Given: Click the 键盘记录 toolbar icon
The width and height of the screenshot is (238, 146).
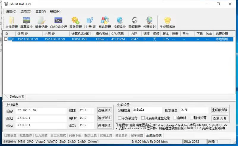Looking at the screenshot, I should tap(41, 23).
